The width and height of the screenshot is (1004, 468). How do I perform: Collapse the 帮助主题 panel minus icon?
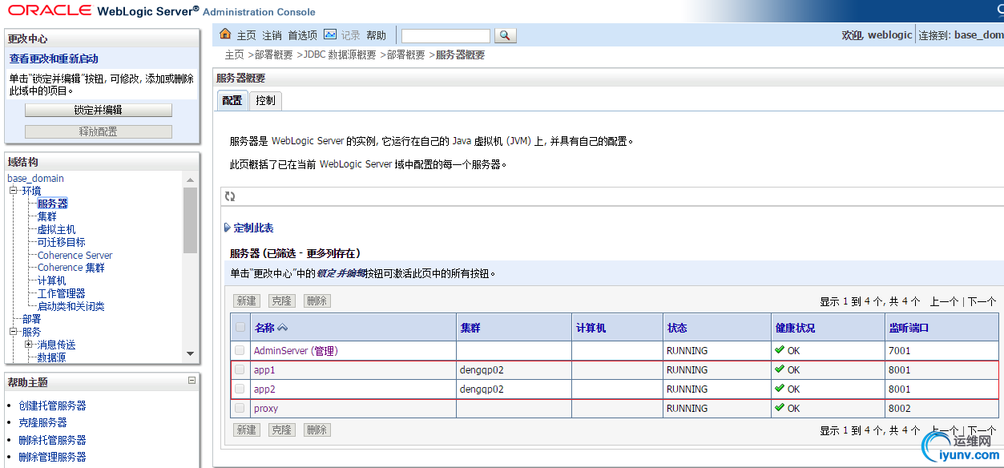tap(192, 381)
